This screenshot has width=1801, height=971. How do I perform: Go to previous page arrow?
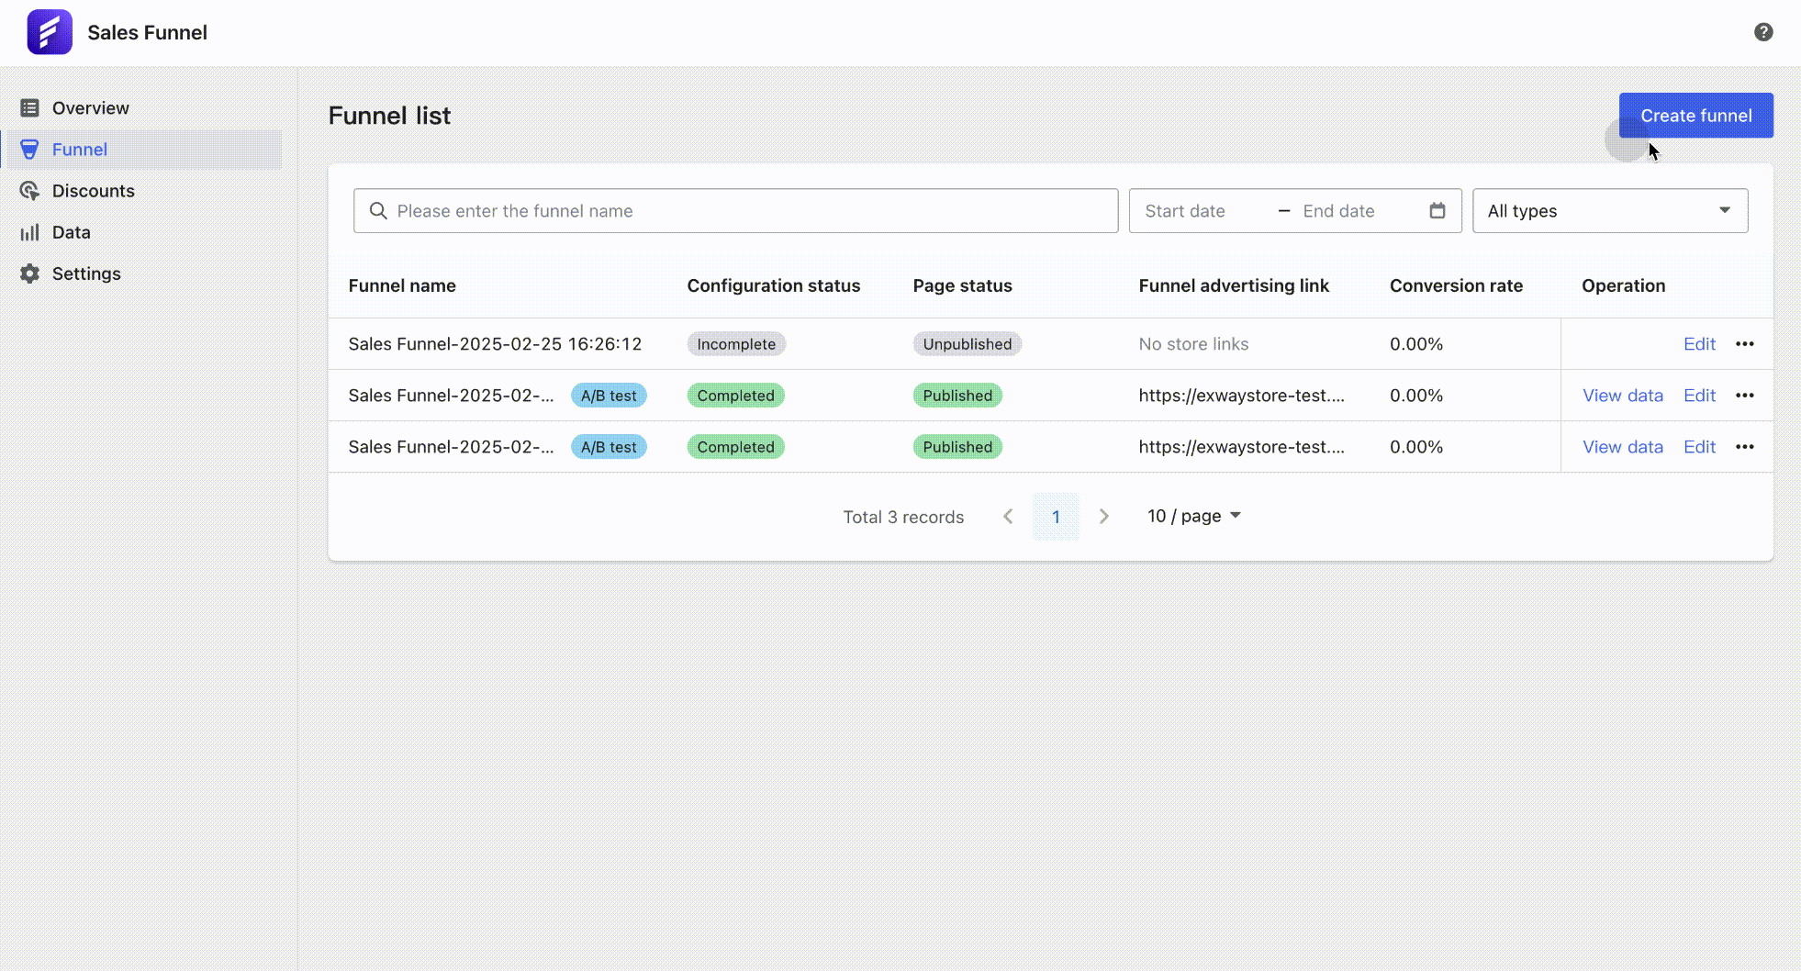coord(1008,517)
